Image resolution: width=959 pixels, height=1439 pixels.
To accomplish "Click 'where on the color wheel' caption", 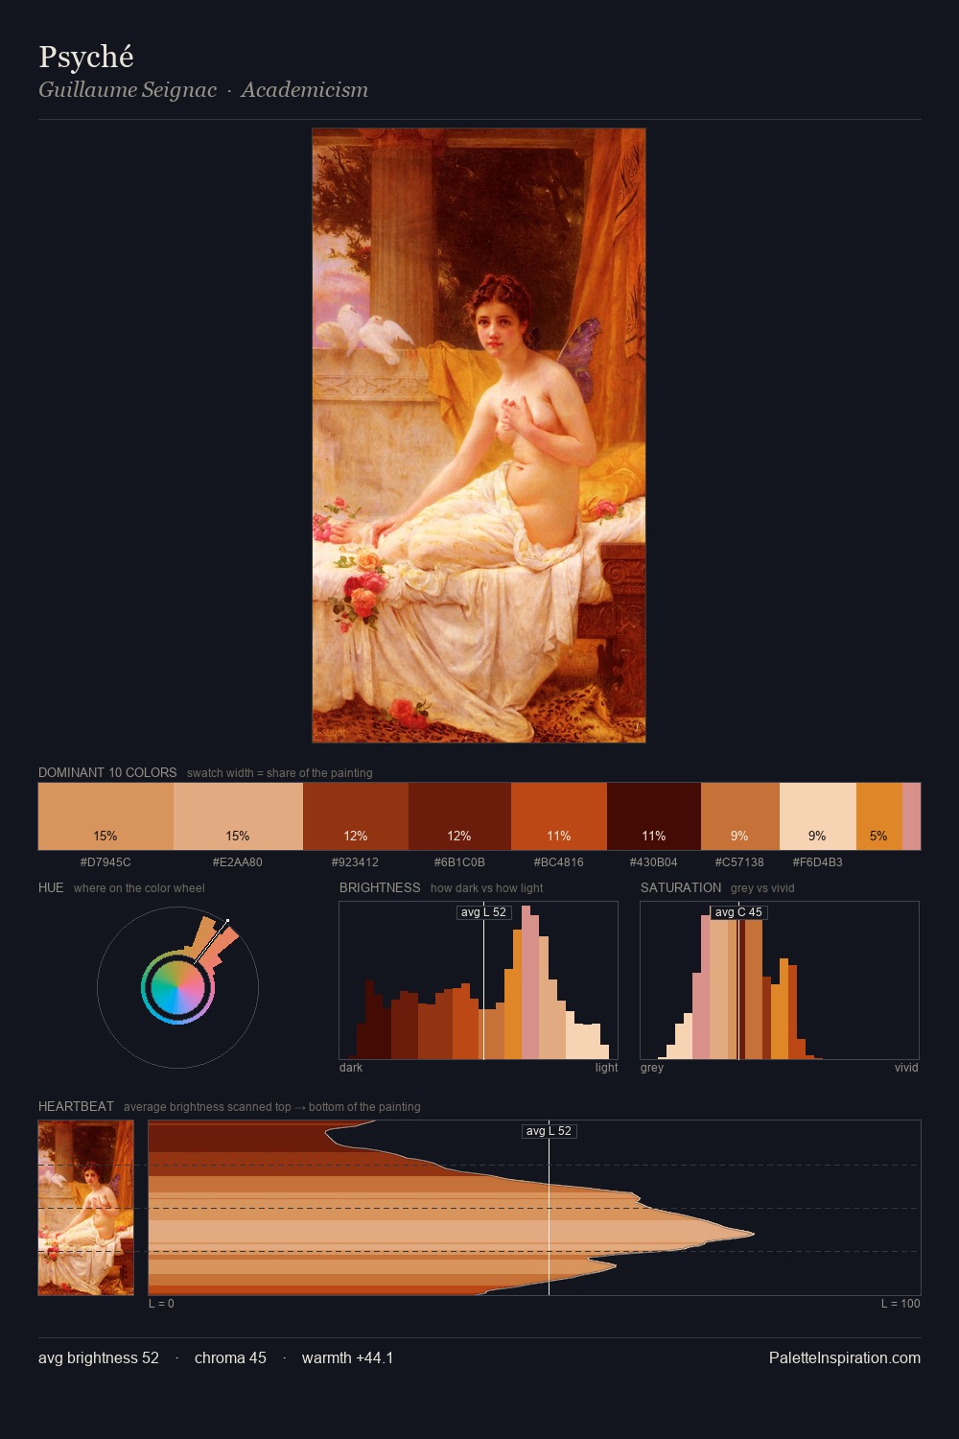I will 139,888.
